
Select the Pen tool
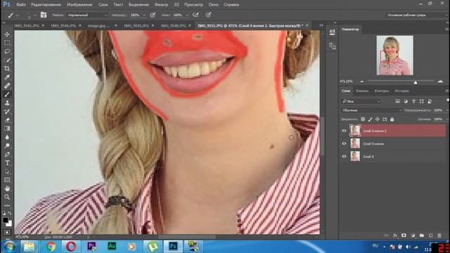click(x=7, y=155)
